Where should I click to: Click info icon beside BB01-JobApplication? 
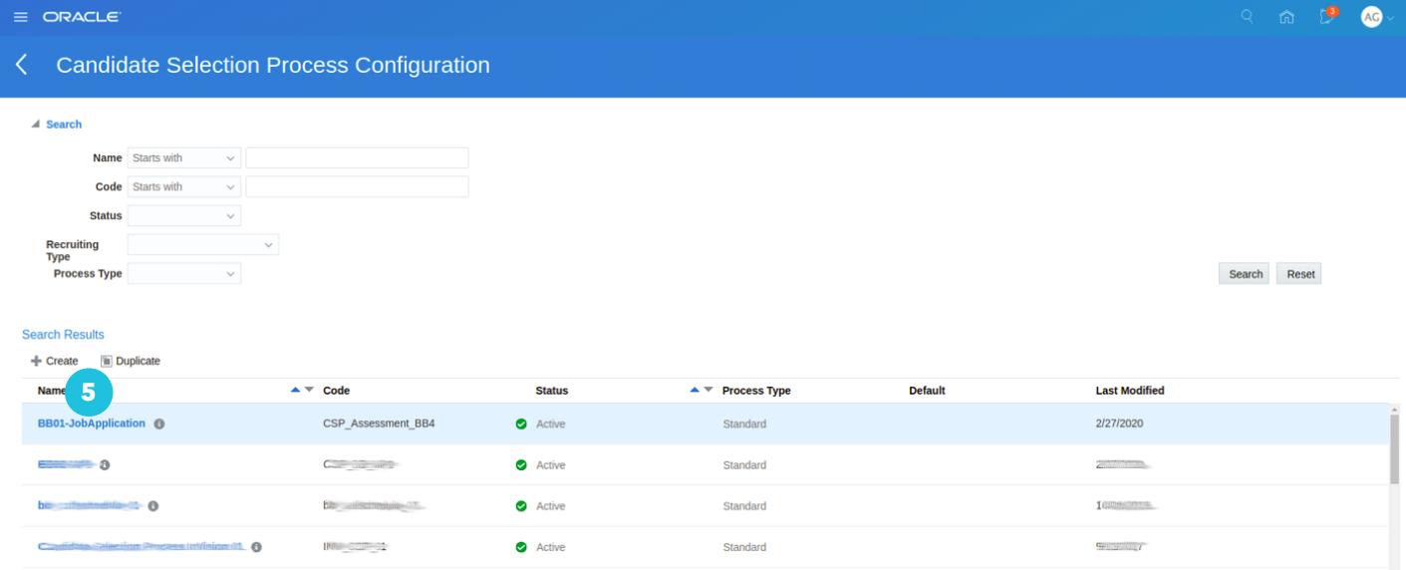[x=159, y=425]
